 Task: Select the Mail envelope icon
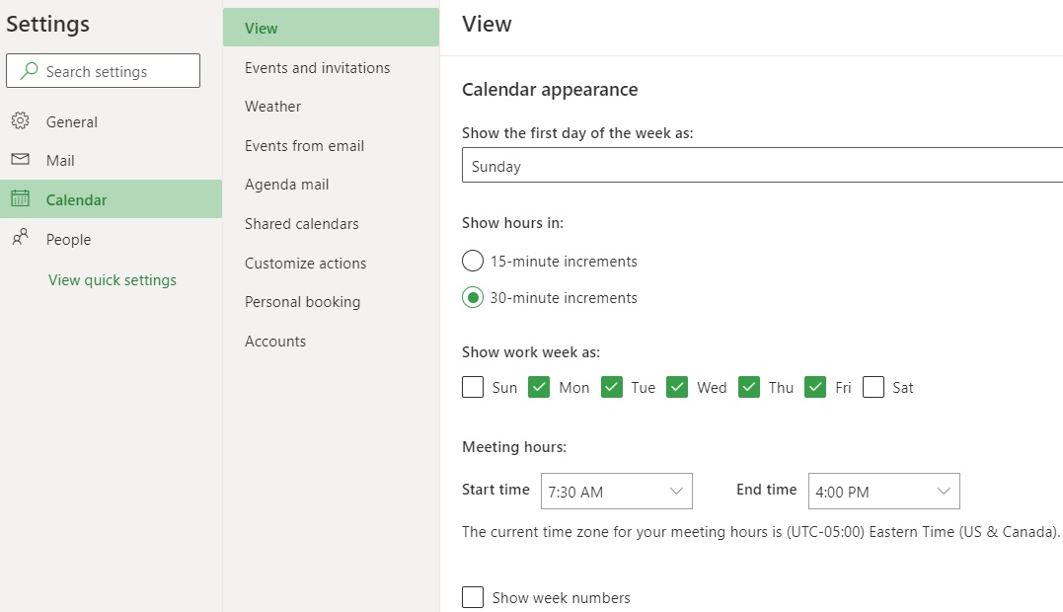pyautogui.click(x=21, y=160)
